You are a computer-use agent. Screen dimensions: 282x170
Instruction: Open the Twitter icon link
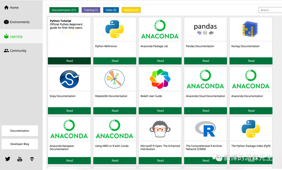pyautogui.click(x=8, y=159)
